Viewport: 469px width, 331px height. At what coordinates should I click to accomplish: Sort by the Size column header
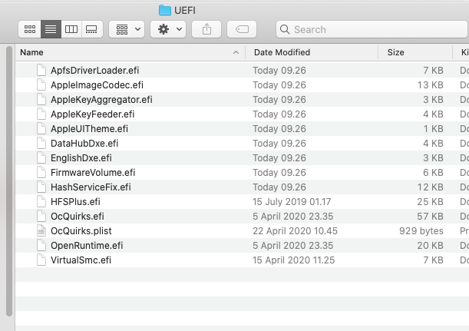click(415, 52)
